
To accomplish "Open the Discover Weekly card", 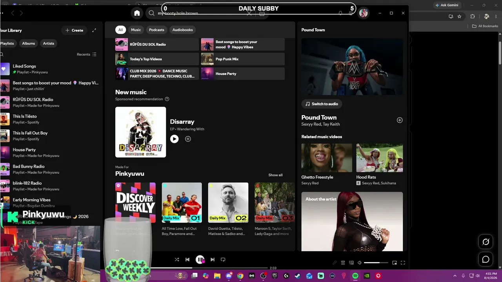I will (135, 210).
